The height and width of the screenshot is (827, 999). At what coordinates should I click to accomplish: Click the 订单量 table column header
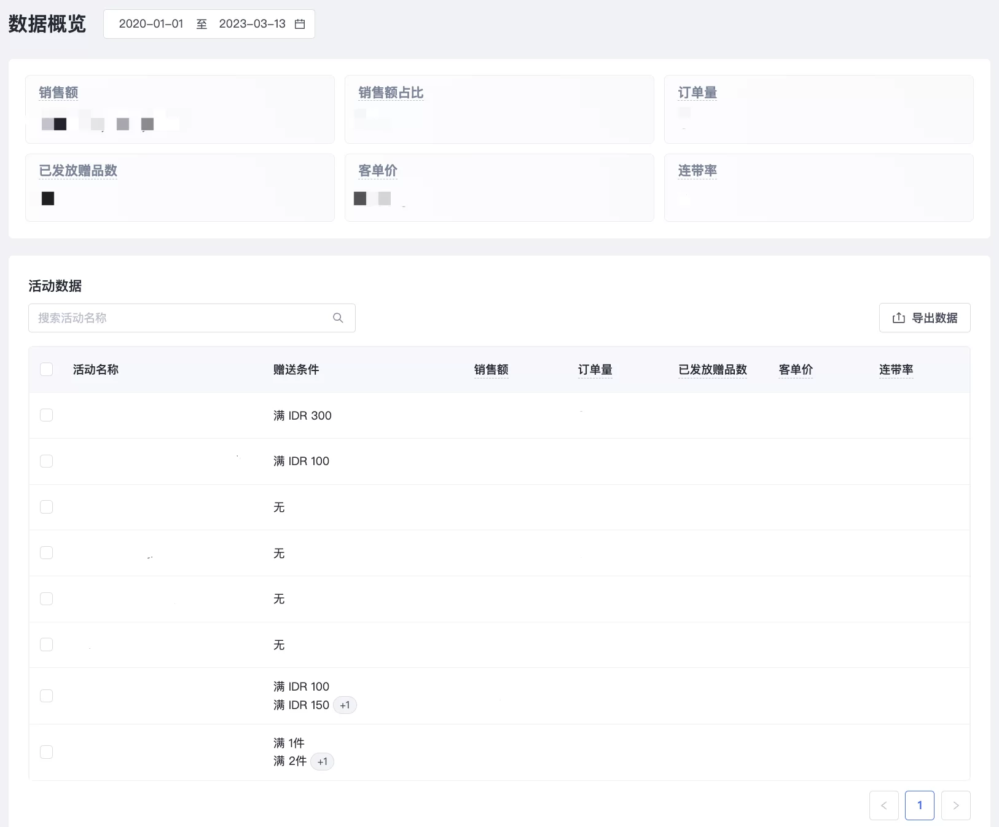(x=595, y=369)
